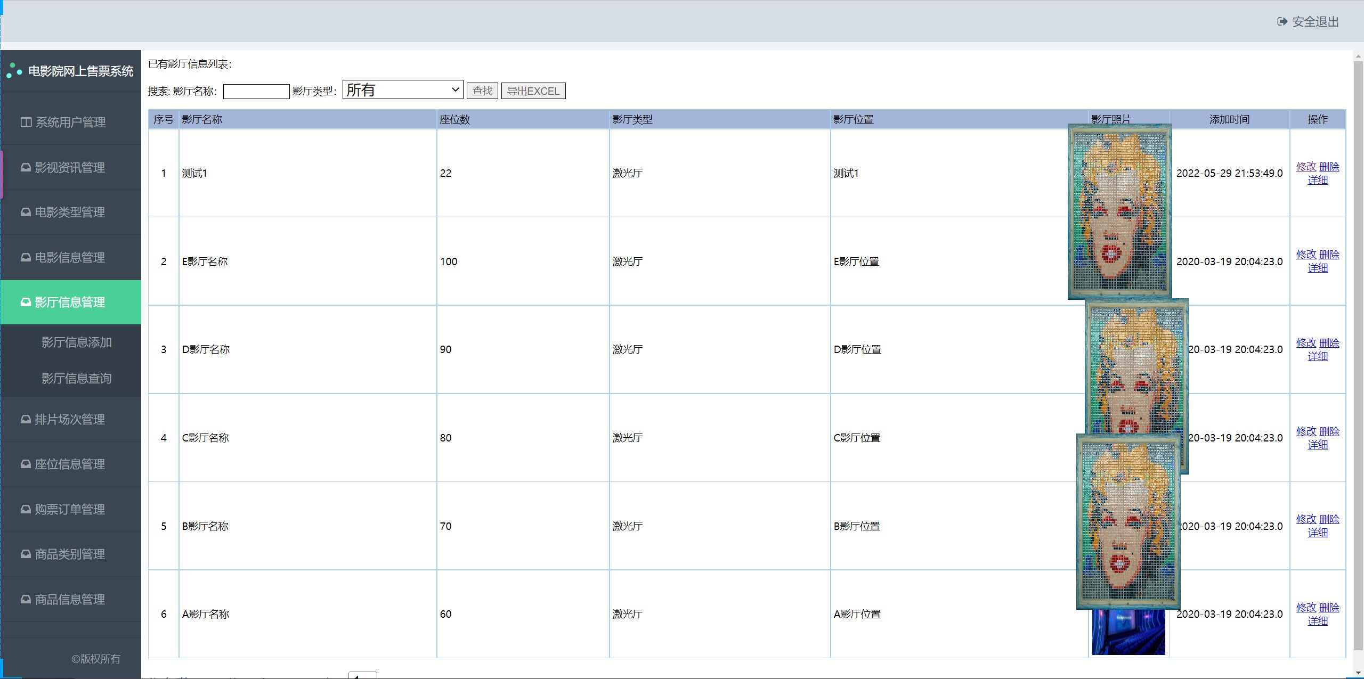Click the 排片场次管理 inbox icon
Screen dimensions: 1364x679
[x=26, y=420]
